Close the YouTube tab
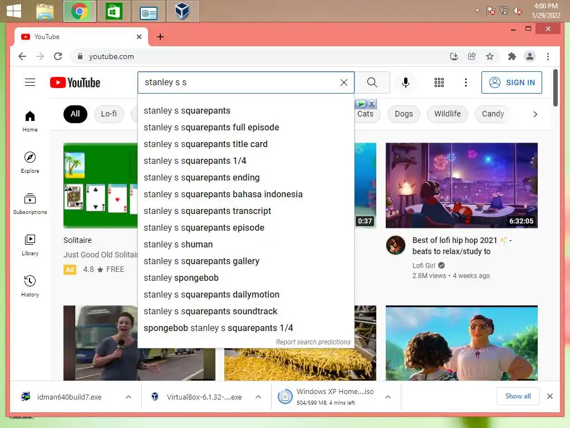Screen dimensions: 570x428 pos(139,37)
